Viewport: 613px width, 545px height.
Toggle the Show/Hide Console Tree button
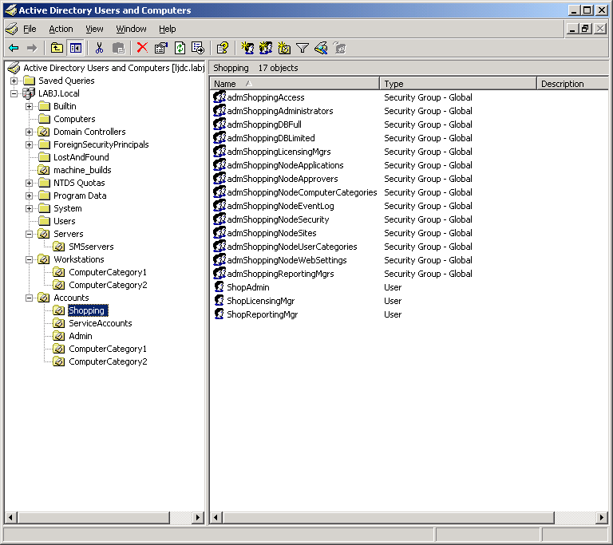pyautogui.click(x=75, y=48)
